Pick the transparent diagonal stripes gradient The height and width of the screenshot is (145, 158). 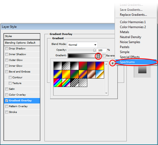click(74, 82)
